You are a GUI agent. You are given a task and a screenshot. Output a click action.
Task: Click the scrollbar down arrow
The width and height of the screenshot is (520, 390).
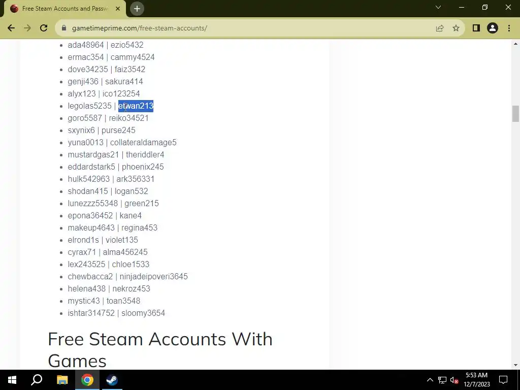pyautogui.click(x=515, y=365)
